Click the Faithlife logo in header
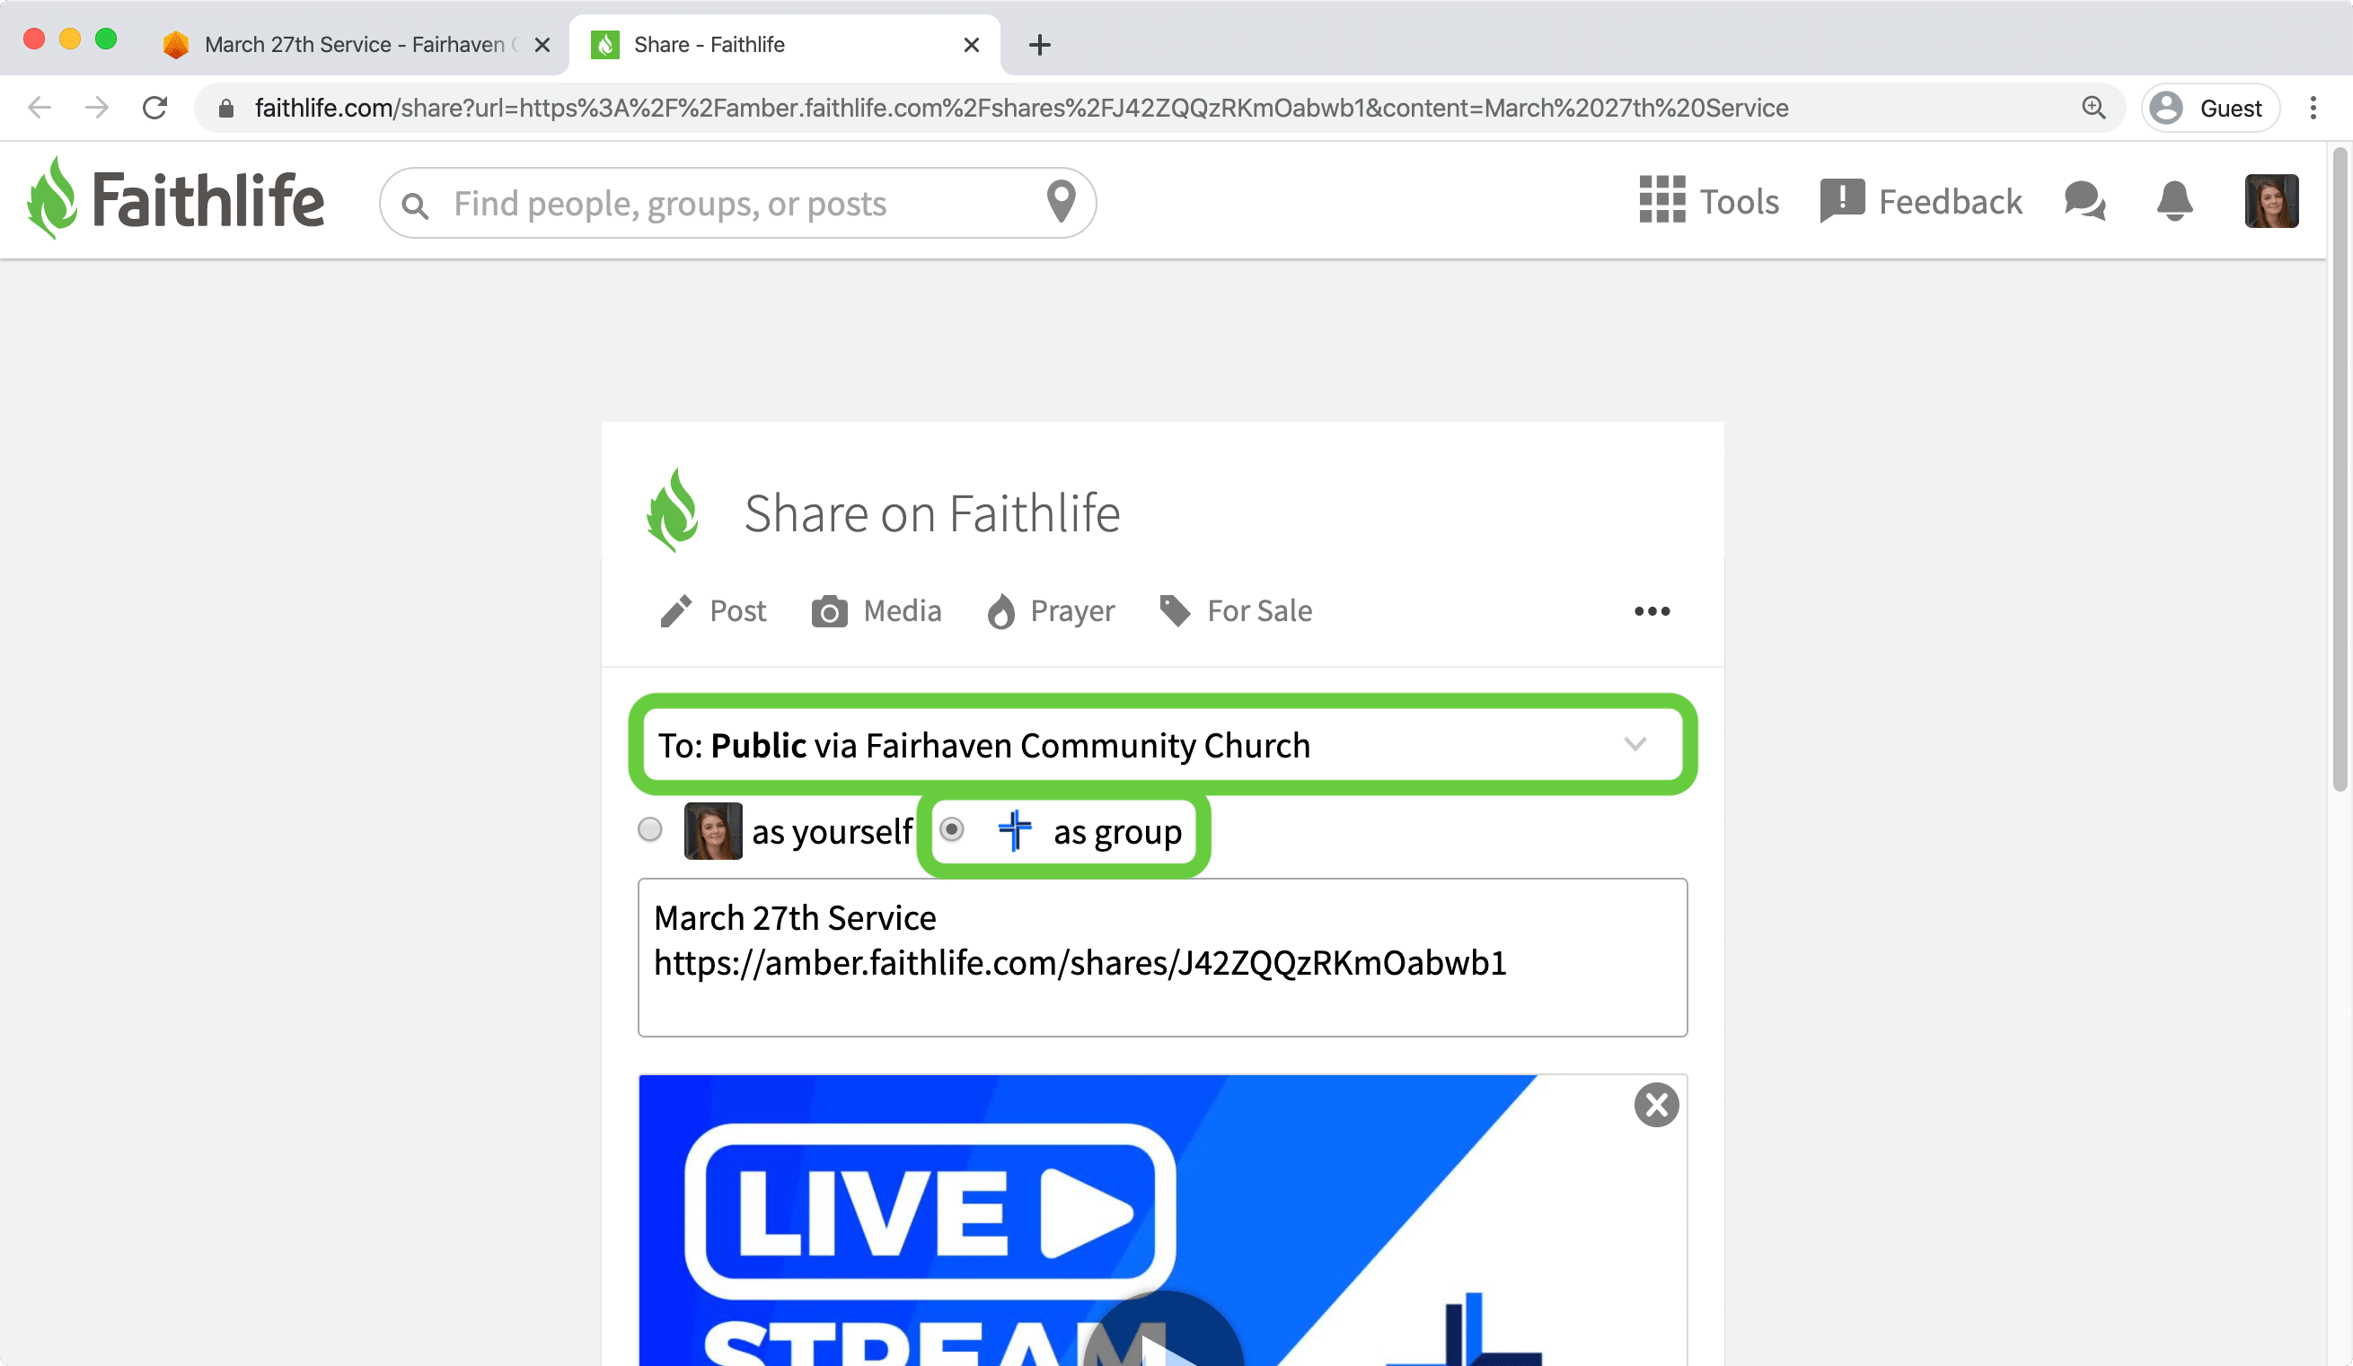This screenshot has height=1366, width=2353. (175, 199)
